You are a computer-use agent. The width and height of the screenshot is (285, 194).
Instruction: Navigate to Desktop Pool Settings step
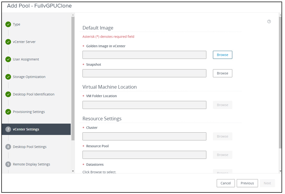tap(30, 147)
